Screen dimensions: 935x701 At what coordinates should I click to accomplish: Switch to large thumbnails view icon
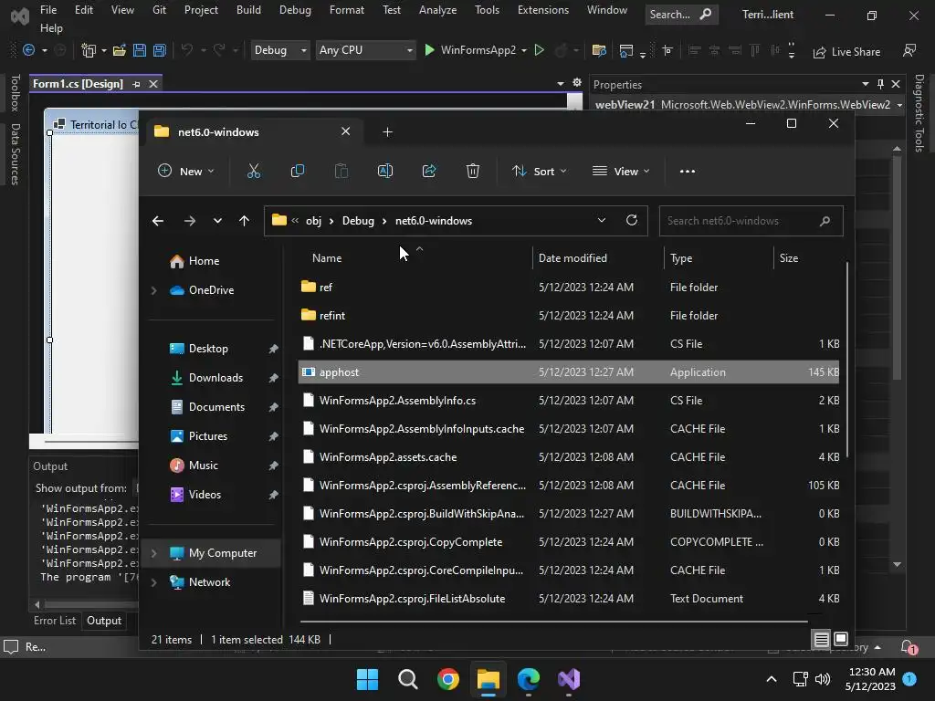[841, 640]
